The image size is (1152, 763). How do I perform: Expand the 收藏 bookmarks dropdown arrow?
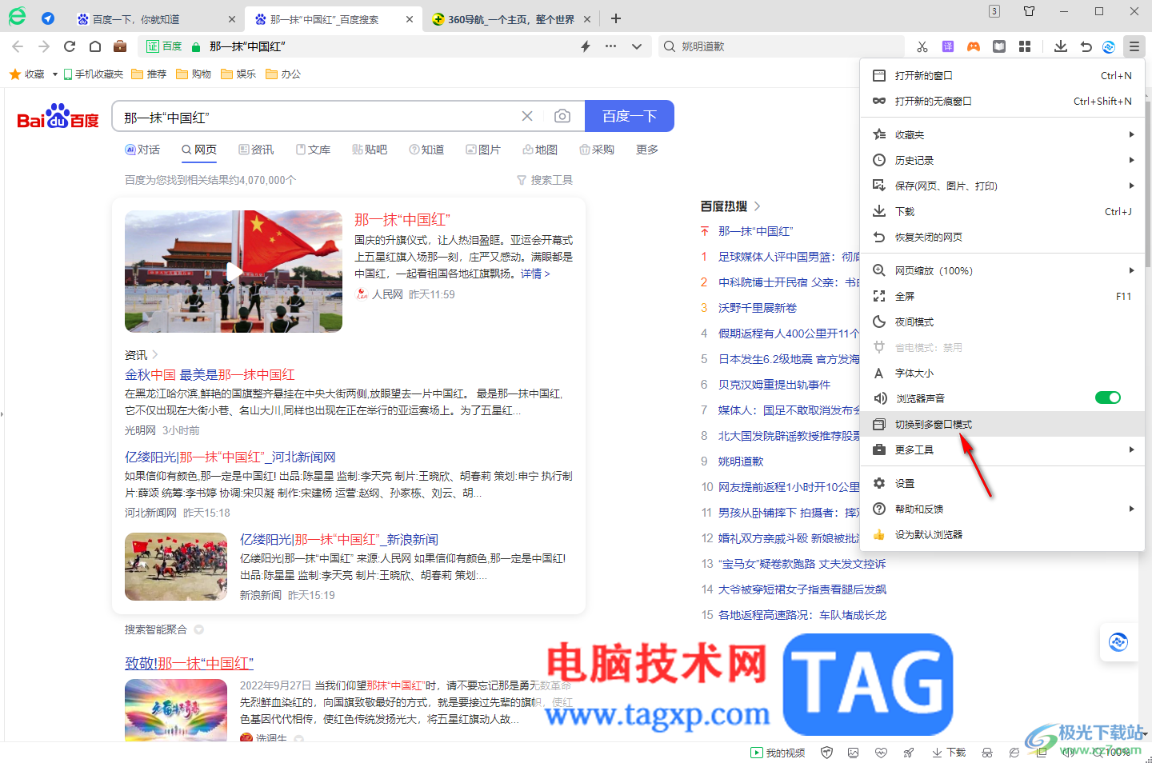tap(54, 74)
